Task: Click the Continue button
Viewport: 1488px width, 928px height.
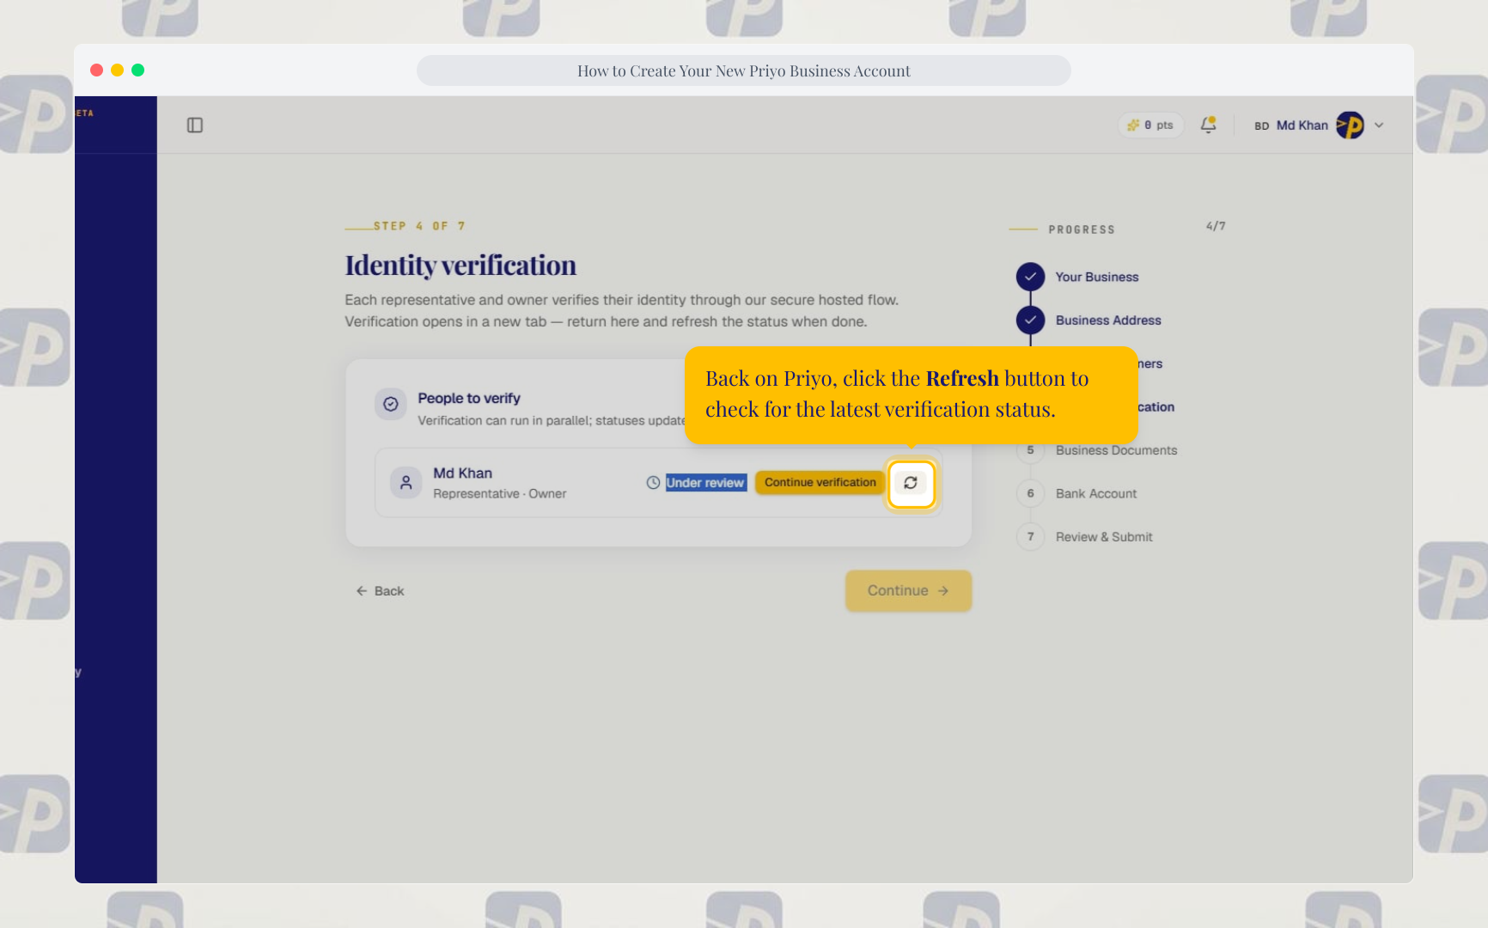Action: (908, 591)
